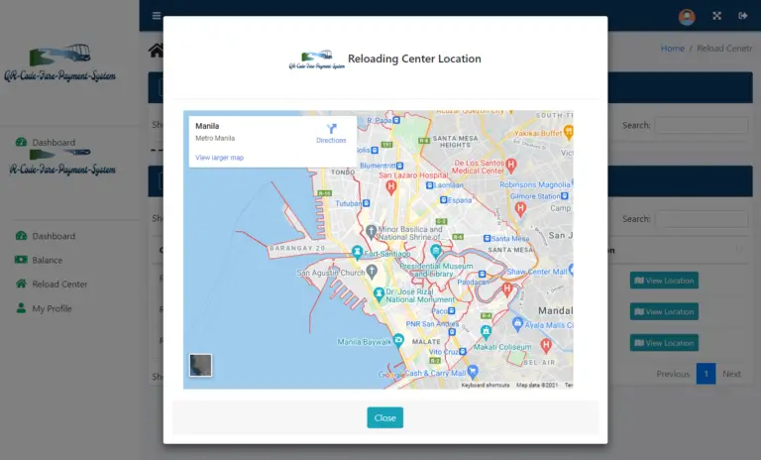Image resolution: width=761 pixels, height=460 pixels.
Task: Select the Fort Santiago map marker
Action: click(x=358, y=252)
